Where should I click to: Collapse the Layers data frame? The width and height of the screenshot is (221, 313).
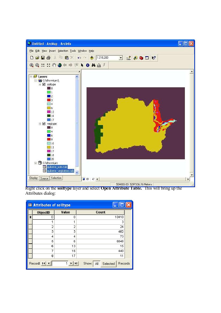tap(31, 77)
